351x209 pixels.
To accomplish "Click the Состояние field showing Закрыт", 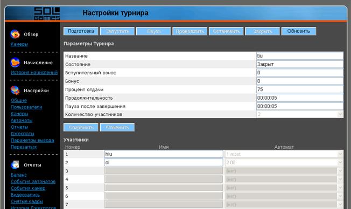I will click(300, 64).
